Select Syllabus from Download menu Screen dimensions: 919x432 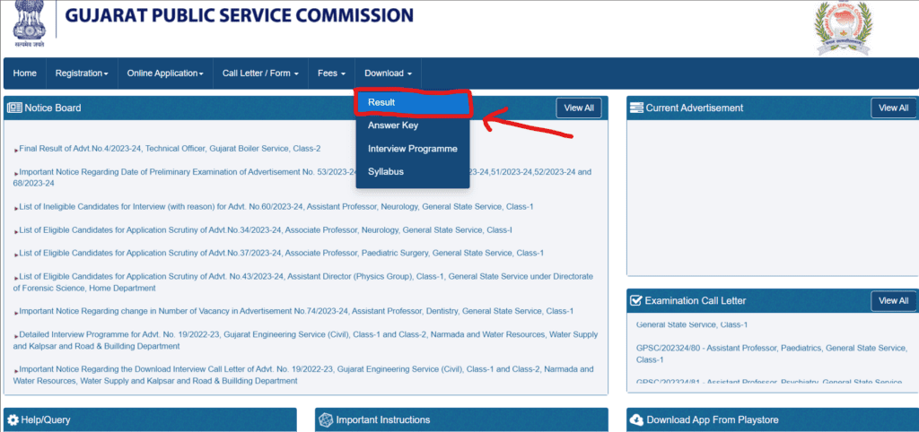tap(413, 172)
